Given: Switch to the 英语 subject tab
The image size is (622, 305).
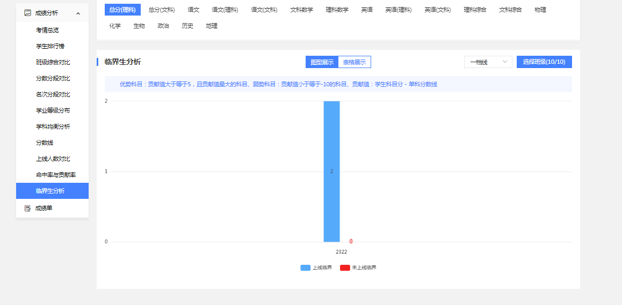Looking at the screenshot, I should pyautogui.click(x=367, y=10).
